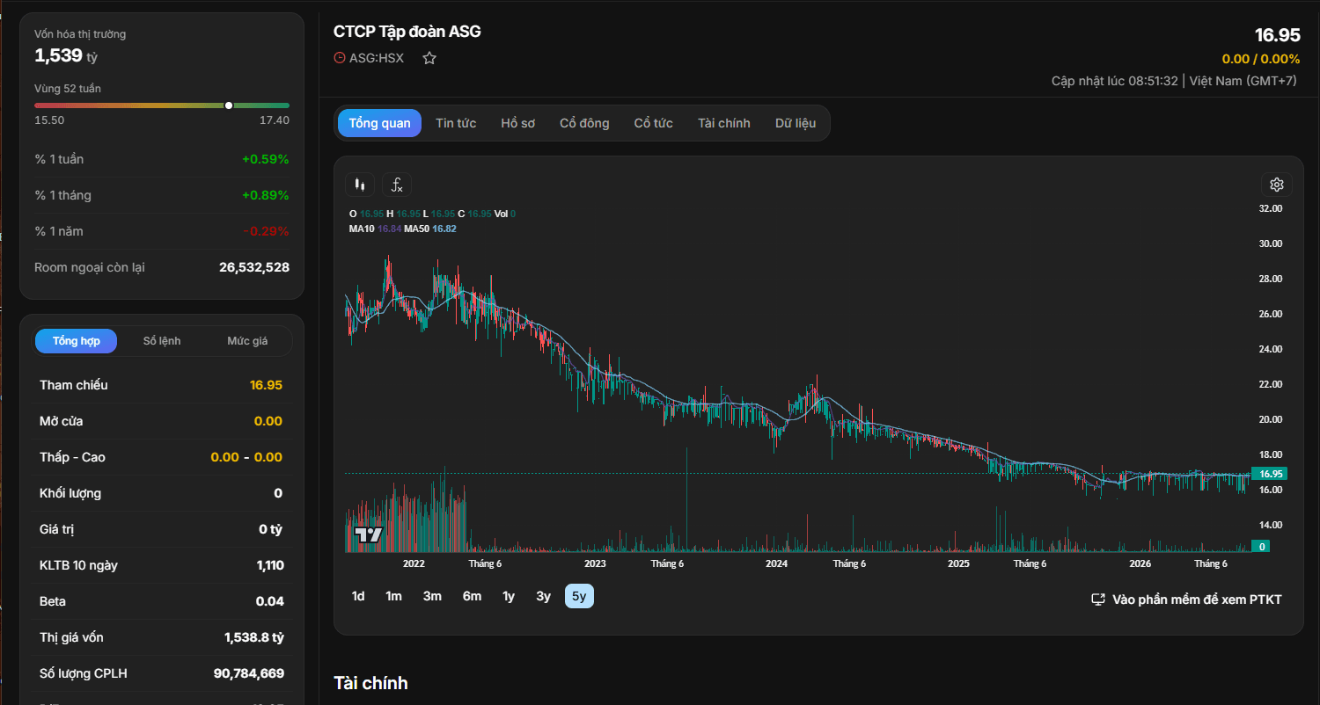
Task: Click the Giá trị value 0 tỷ
Action: 270,529
